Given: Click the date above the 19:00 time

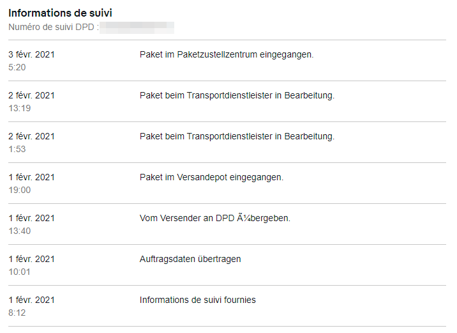Looking at the screenshot, I should pyautogui.click(x=31, y=177).
